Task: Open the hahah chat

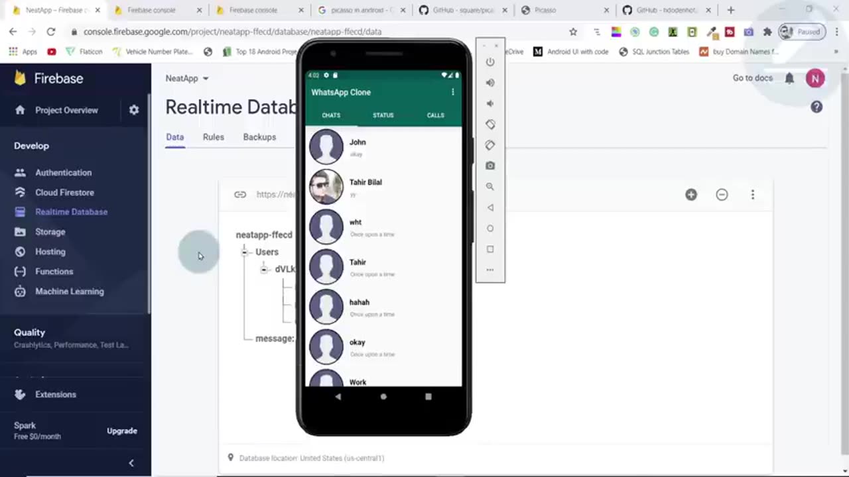Action: (x=383, y=307)
